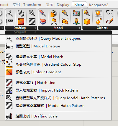
Task: Click orange shape with magnifier icon in Model panel
Action: click(65, 13)
